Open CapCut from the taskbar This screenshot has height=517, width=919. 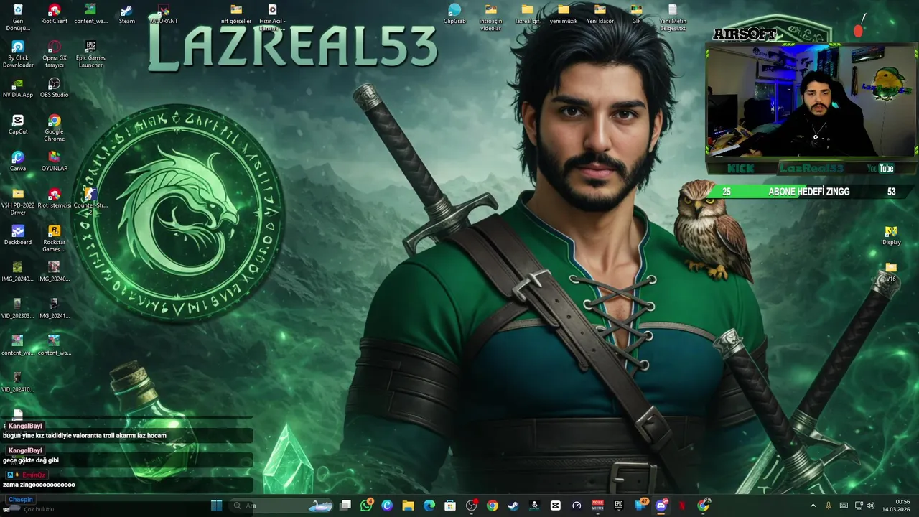coord(555,506)
